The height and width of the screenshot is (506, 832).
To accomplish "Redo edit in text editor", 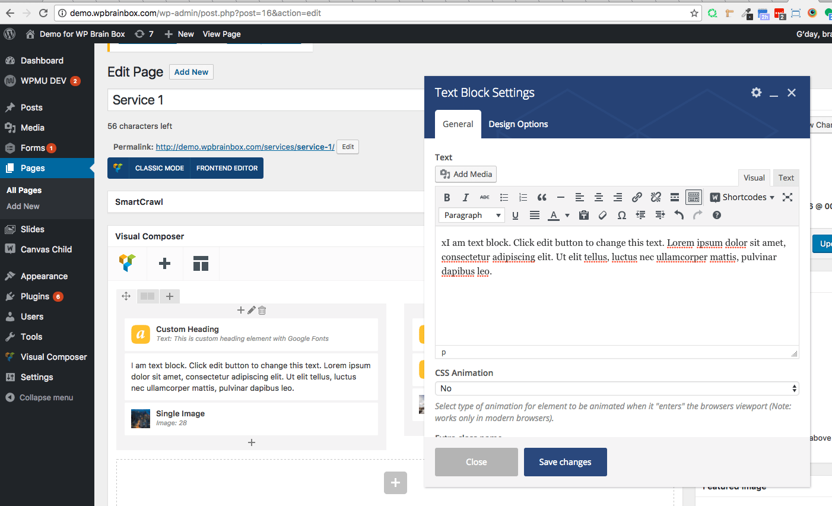I will [698, 215].
